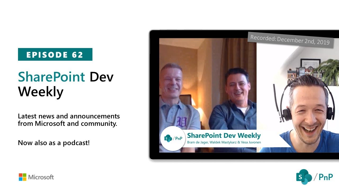Click the tablet video thumbnail
Screen dimensions: 339x190
244,95
